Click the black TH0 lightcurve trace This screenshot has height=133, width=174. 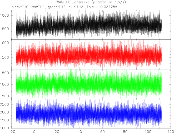click(x=89, y=25)
